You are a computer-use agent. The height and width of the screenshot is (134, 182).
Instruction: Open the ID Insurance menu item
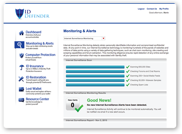point(35,66)
